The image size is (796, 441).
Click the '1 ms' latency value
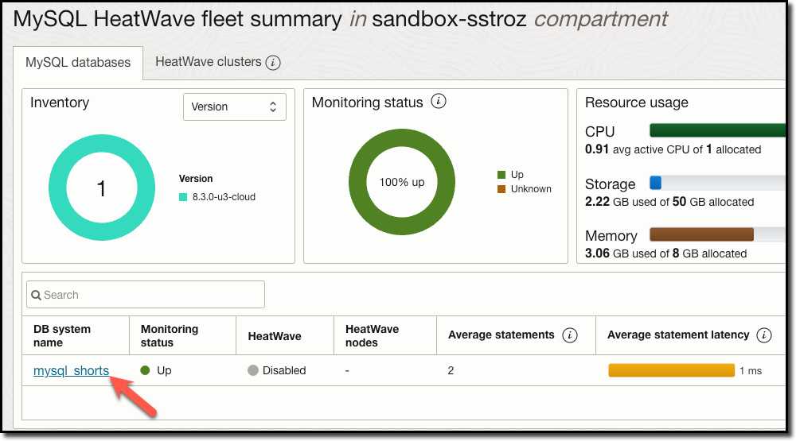pyautogui.click(x=751, y=370)
